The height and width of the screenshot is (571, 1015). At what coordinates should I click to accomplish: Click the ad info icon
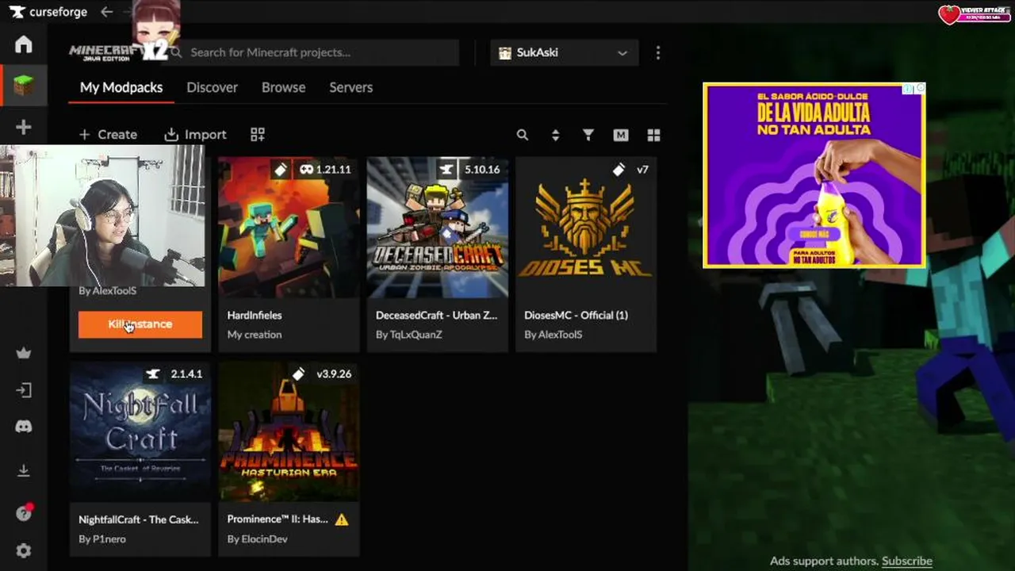pos(909,89)
